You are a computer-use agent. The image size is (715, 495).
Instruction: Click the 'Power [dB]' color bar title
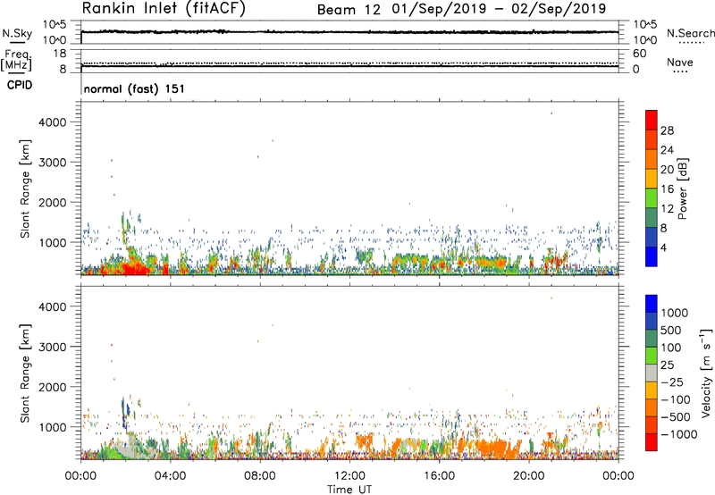682,189
